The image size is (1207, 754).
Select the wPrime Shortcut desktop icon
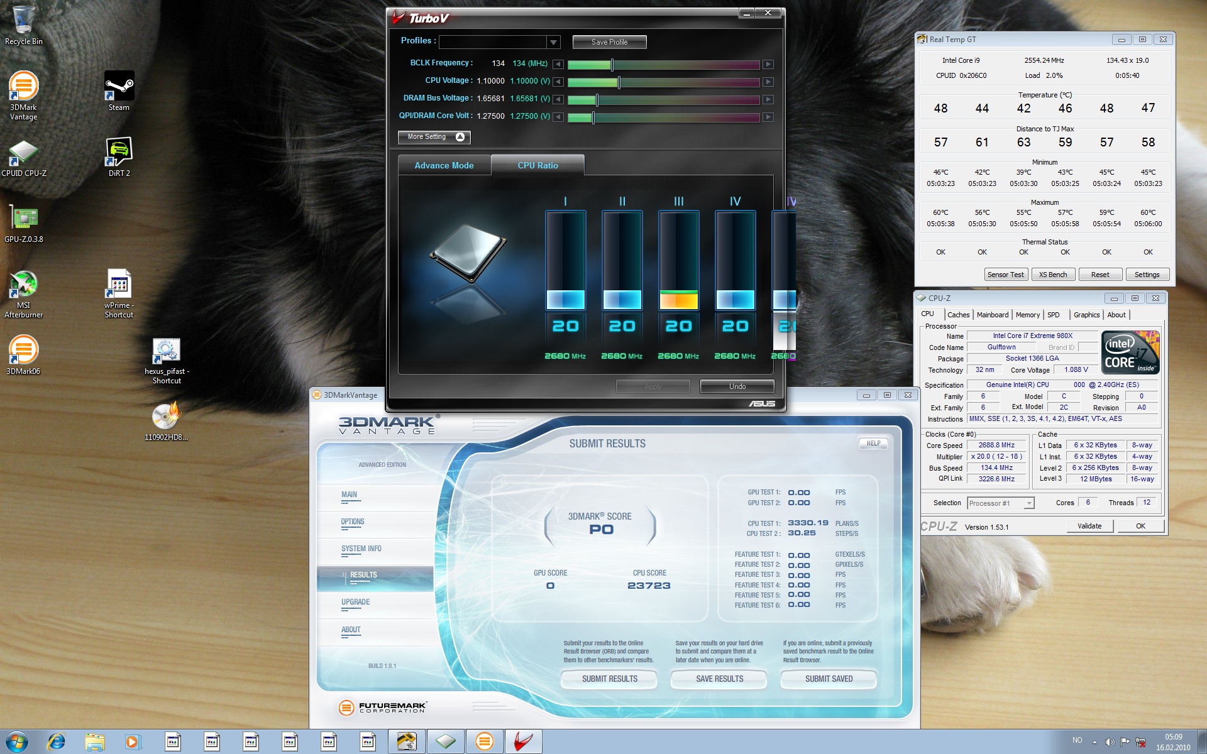(119, 294)
